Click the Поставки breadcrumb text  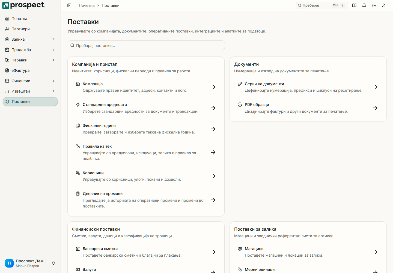coord(111,5)
